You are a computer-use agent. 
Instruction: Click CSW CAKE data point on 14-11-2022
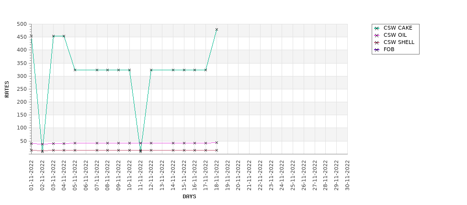coord(173,70)
